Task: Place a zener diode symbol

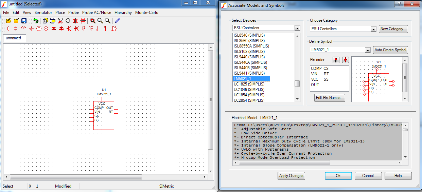Action: point(61,28)
